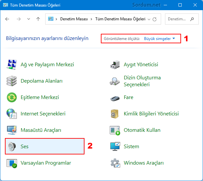Open the Sistem settings link
The width and height of the screenshot is (203, 181).
pos(131,146)
